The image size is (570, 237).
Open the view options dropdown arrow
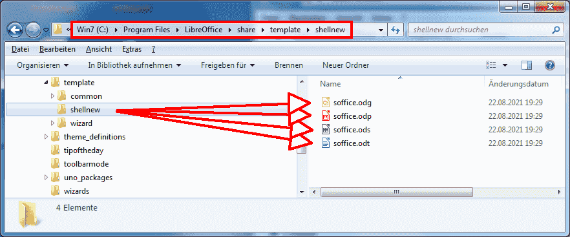pos(505,65)
